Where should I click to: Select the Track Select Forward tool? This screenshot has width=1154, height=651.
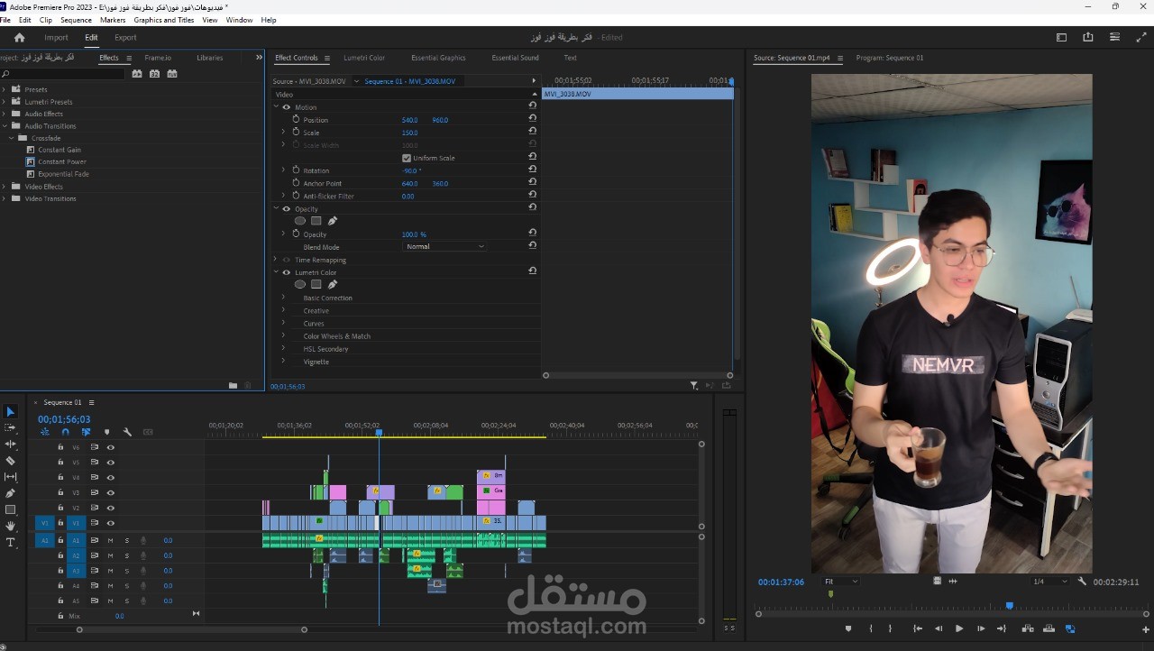[11, 427]
